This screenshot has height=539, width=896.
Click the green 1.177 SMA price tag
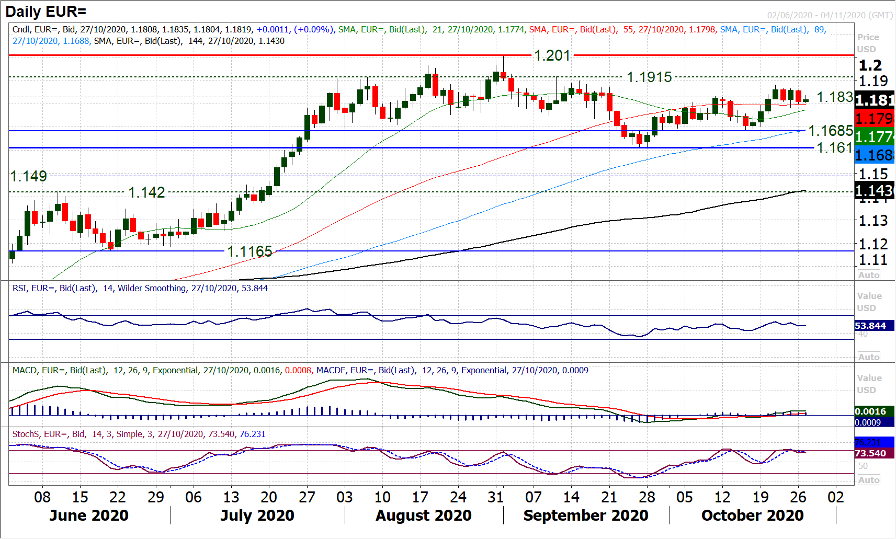tap(874, 137)
